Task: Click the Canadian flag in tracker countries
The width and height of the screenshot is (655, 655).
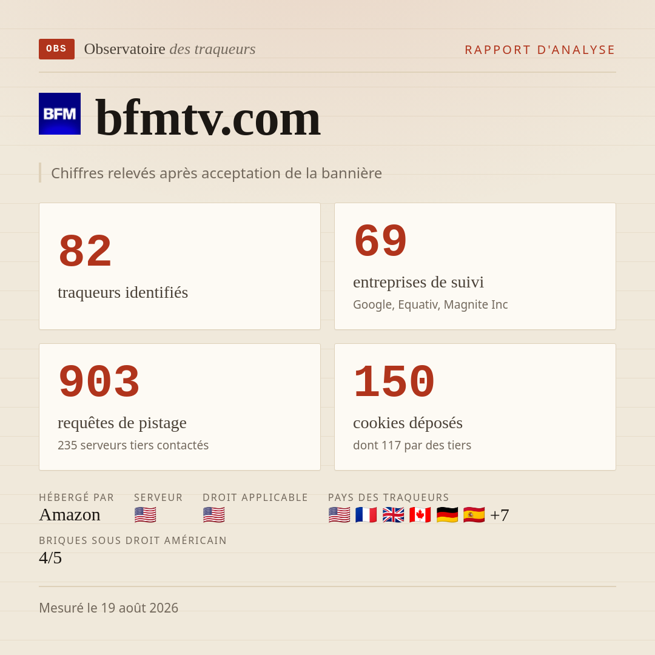Action: (x=420, y=515)
